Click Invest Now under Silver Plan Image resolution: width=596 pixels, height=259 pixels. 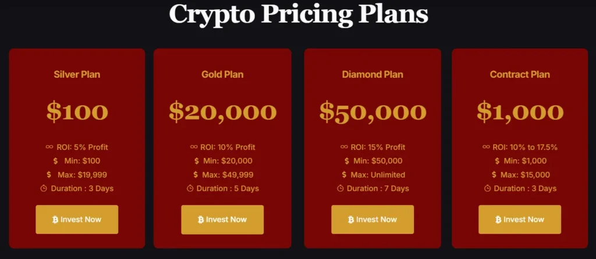77,220
